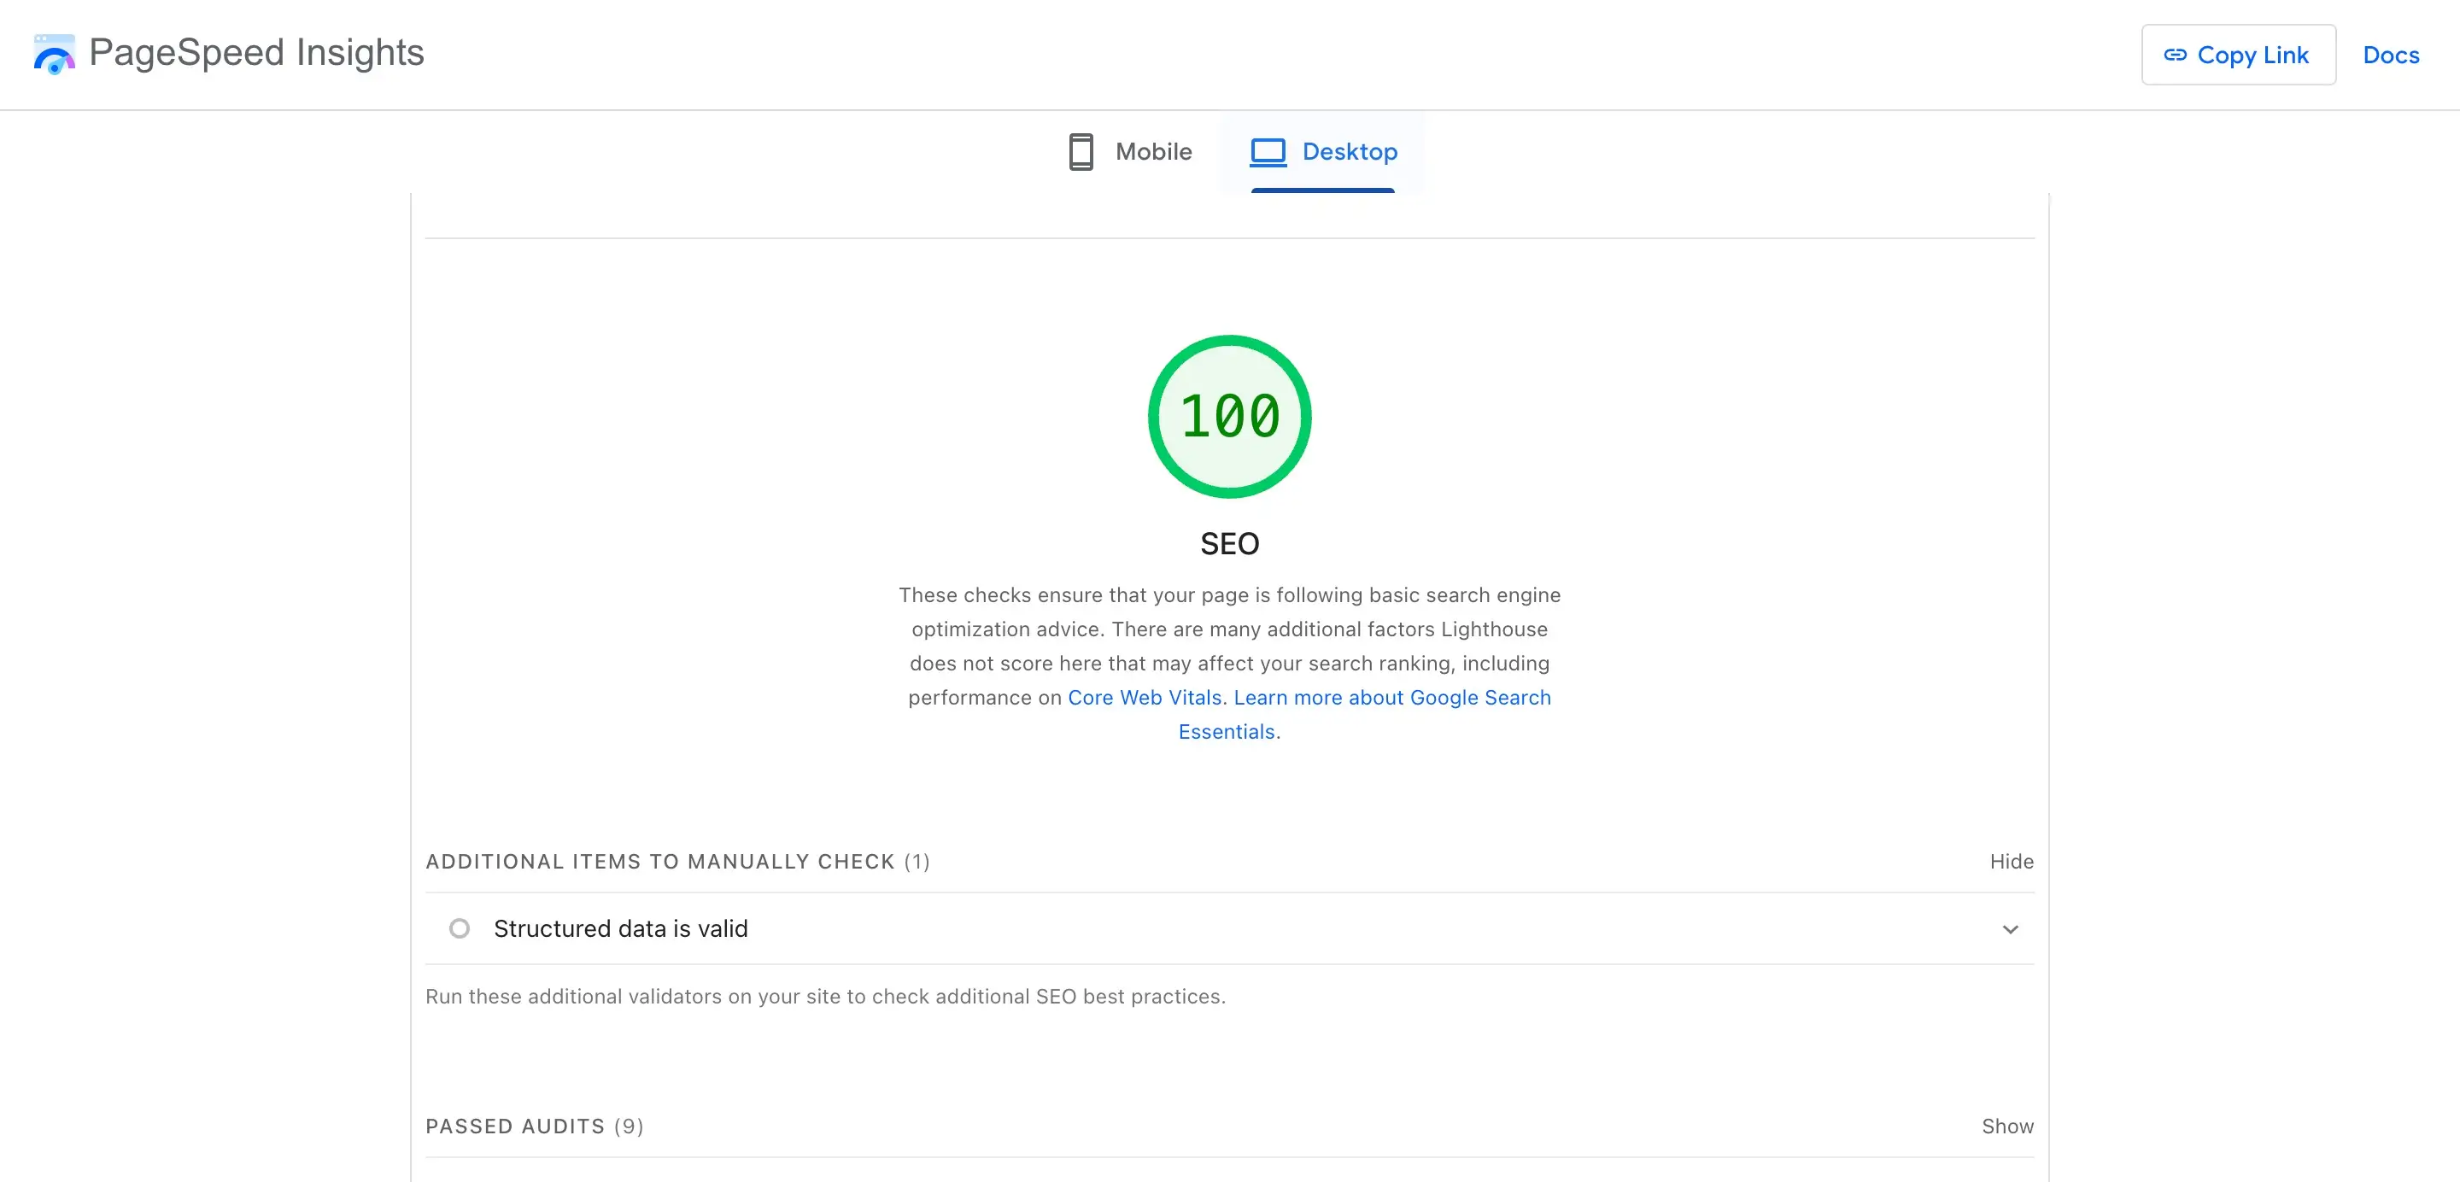The height and width of the screenshot is (1182, 2460).
Task: Expand Structured data is valid chevron
Action: coord(2010,929)
